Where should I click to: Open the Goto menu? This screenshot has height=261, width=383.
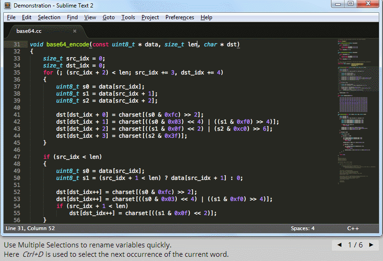109,17
